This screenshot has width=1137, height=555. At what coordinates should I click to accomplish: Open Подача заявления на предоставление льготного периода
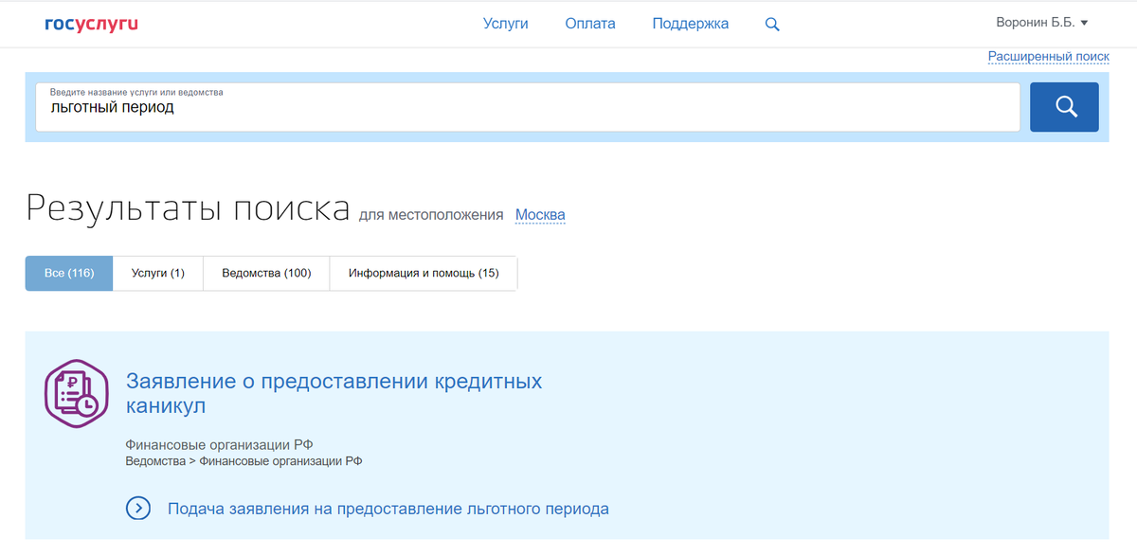tap(388, 509)
